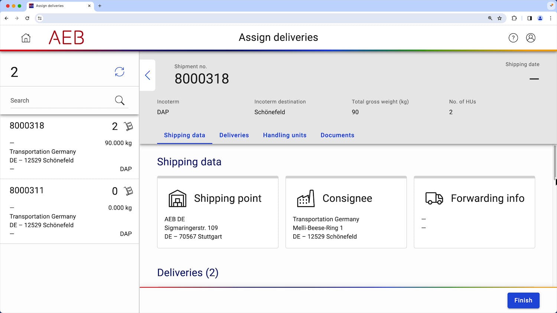Screen dimensions: 557x313
Task: Click the hand-truck icon on shipment 8000311
Action: click(128, 191)
